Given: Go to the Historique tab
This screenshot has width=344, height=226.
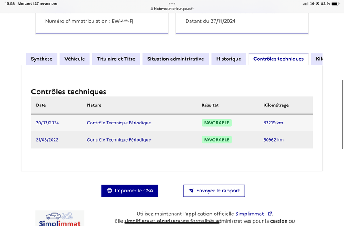Looking at the screenshot, I should (229, 59).
